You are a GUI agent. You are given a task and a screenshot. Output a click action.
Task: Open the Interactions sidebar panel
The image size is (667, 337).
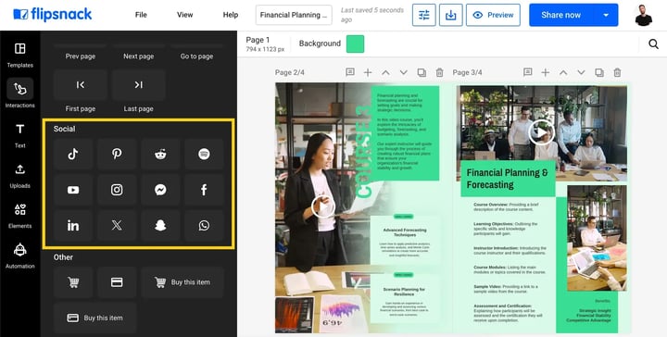(x=20, y=94)
